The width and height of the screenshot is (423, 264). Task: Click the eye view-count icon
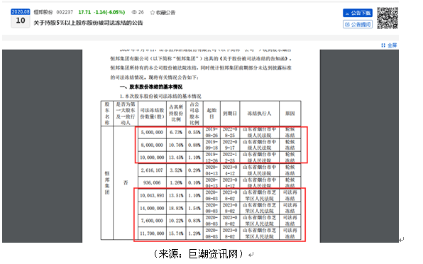[134, 12]
